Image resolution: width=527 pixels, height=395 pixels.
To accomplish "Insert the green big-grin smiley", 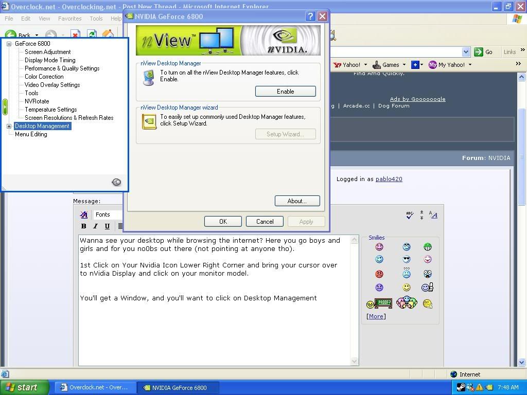I will (428, 247).
